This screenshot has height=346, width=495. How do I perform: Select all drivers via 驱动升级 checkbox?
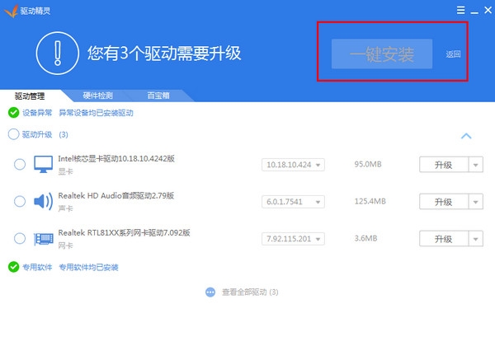13,134
